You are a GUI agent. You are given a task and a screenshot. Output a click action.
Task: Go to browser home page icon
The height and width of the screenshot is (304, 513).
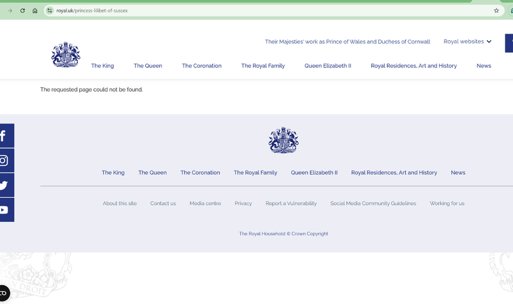pyautogui.click(x=35, y=10)
